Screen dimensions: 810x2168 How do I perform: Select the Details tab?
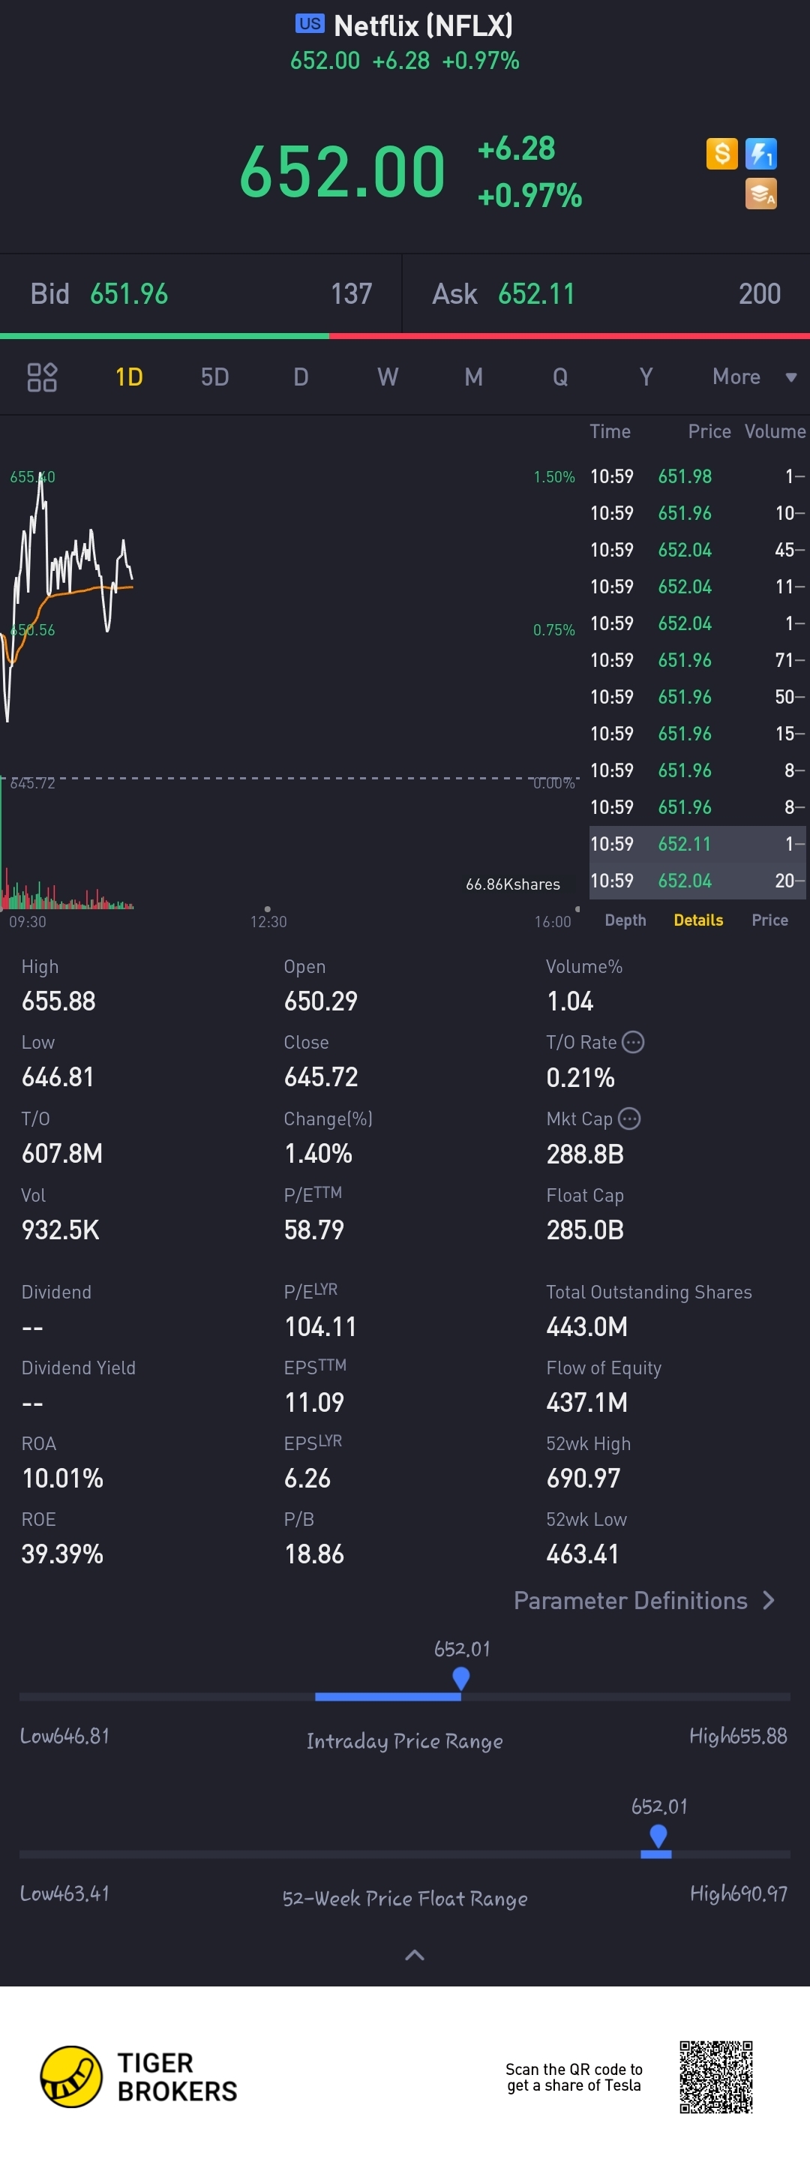pyautogui.click(x=698, y=920)
